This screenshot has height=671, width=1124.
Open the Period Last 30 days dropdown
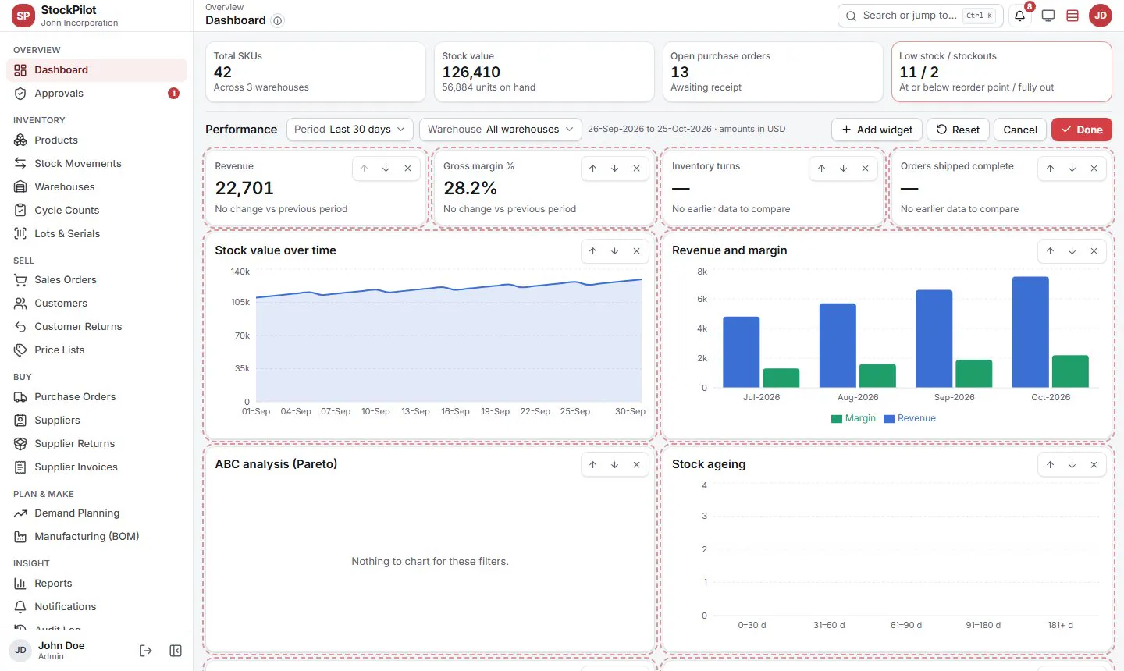coord(350,130)
